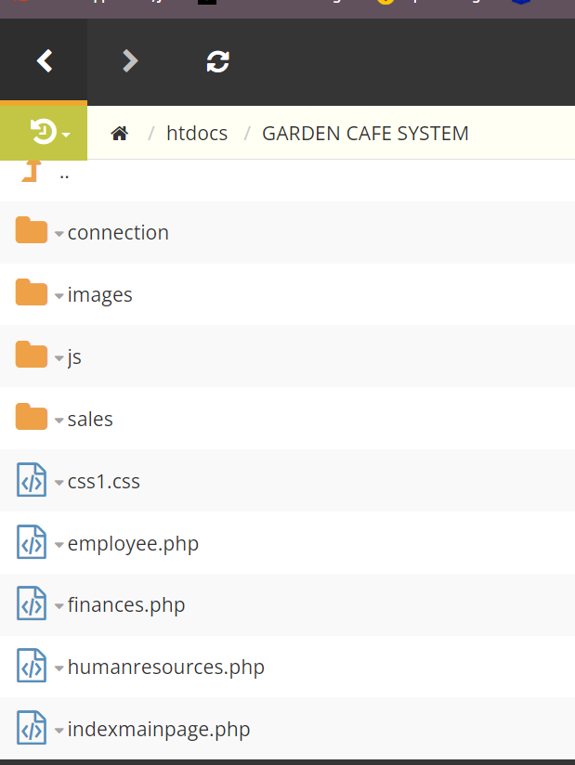Click GARDEN CAFE SYSTEM breadcrumb
575x765 pixels.
pos(365,134)
